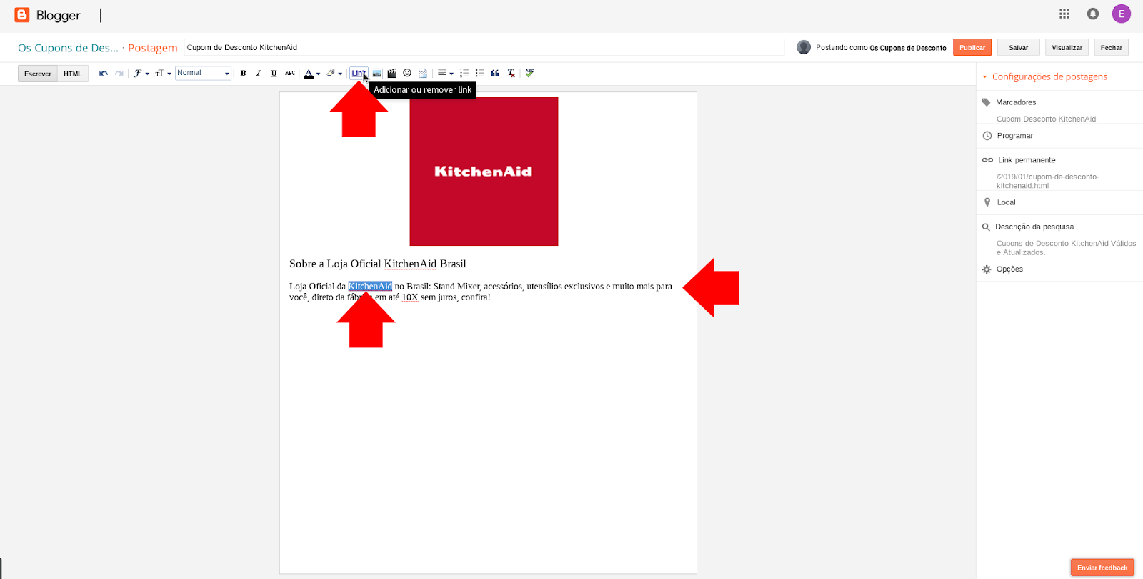Viewport: 1143px width, 579px height.
Task: Insert a jump break
Action: [x=423, y=73]
